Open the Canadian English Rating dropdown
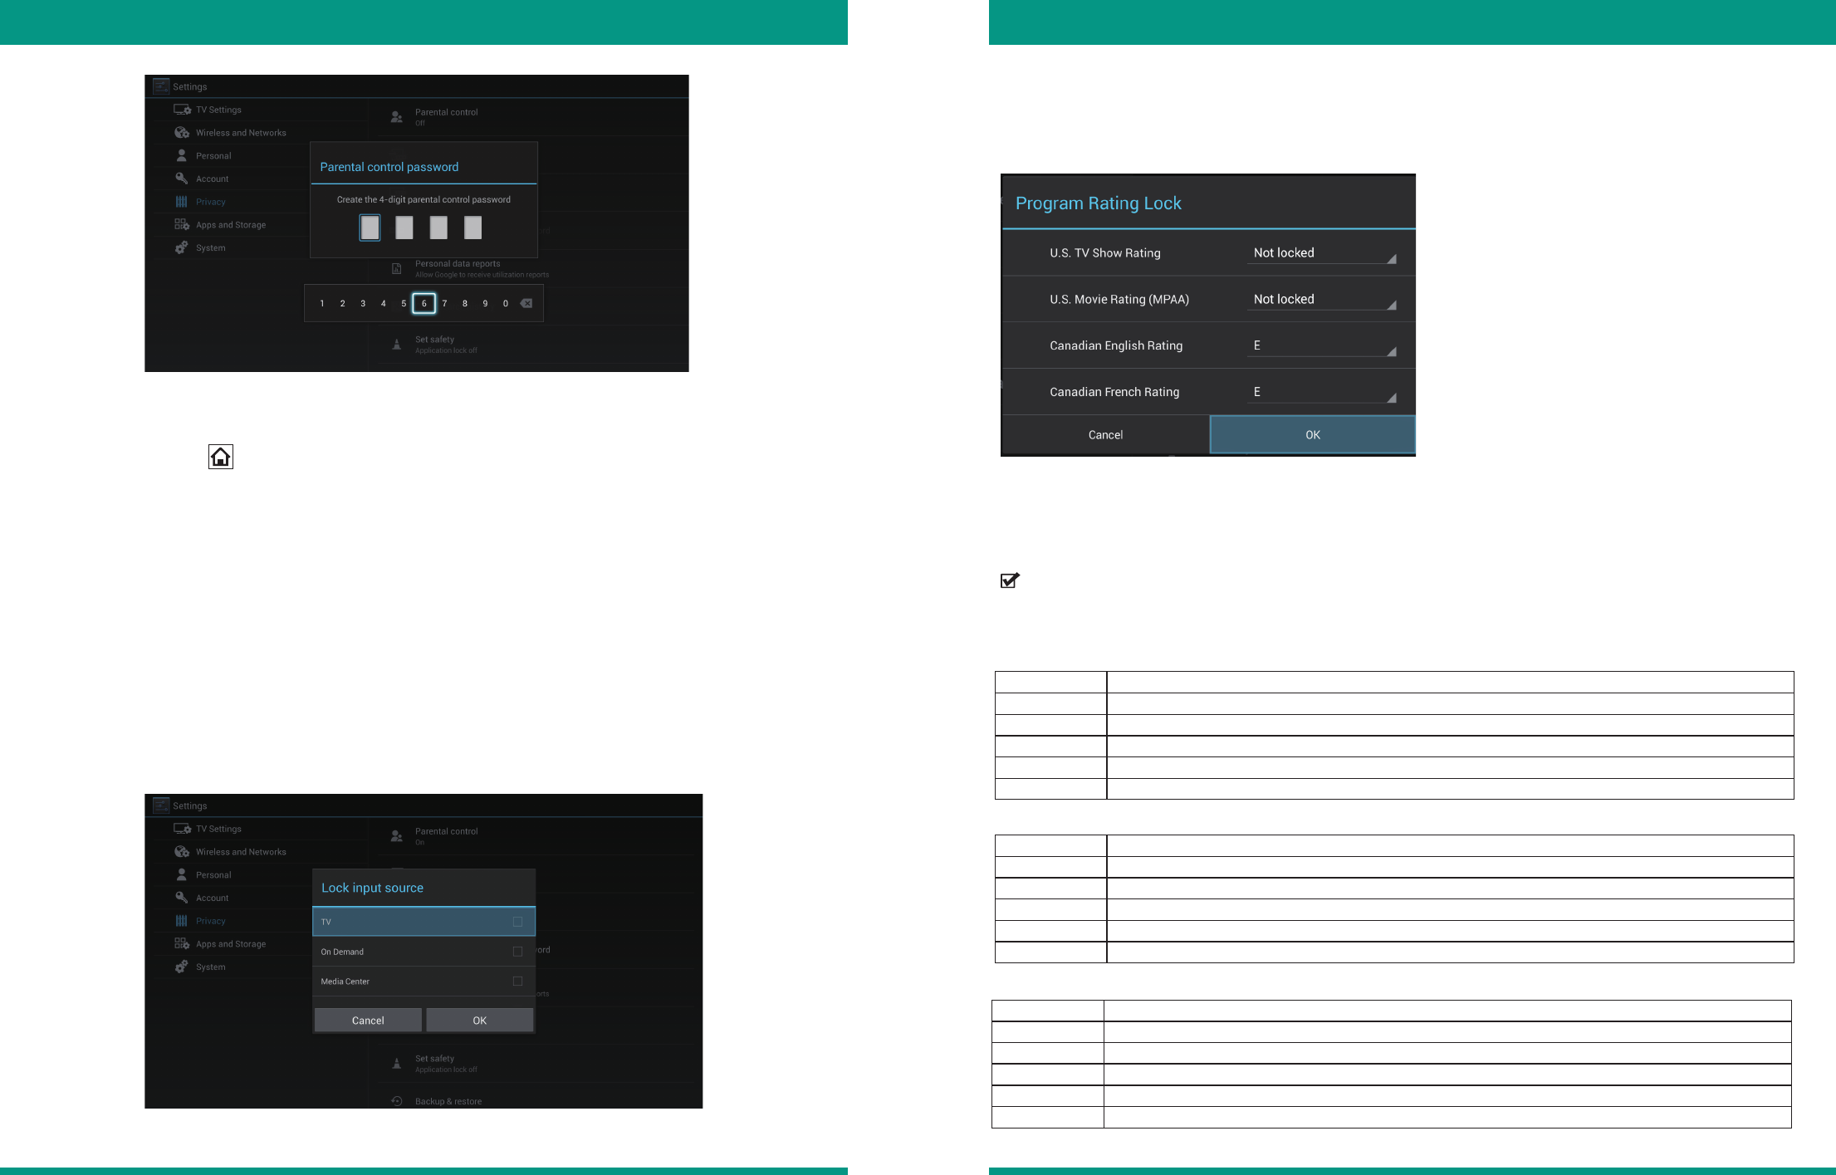Image resolution: width=1836 pixels, height=1175 pixels. [1321, 346]
